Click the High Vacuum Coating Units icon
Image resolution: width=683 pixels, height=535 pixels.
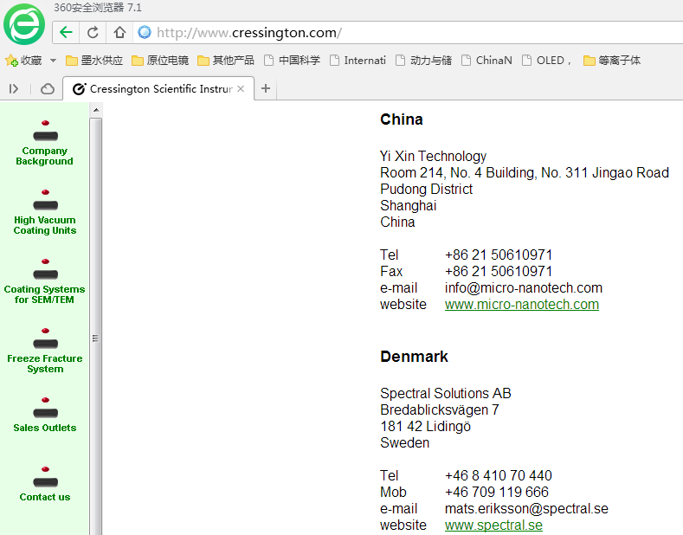(45, 200)
